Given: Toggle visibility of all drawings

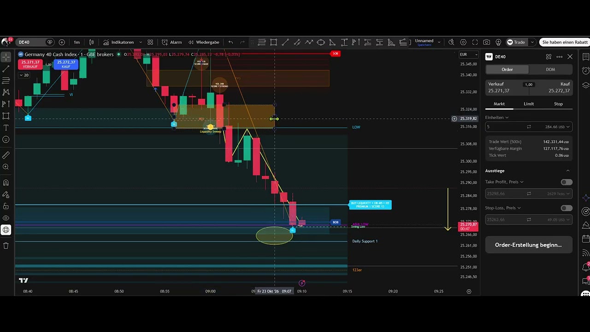Looking at the screenshot, I should 6,218.
